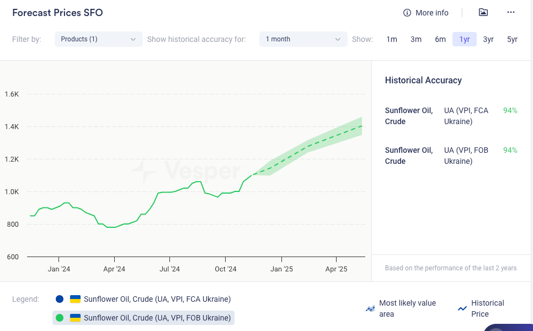Screen dimensions: 533x331
Task: Expand the 1 month historical accuracy dropdown
Action: (x=303, y=39)
